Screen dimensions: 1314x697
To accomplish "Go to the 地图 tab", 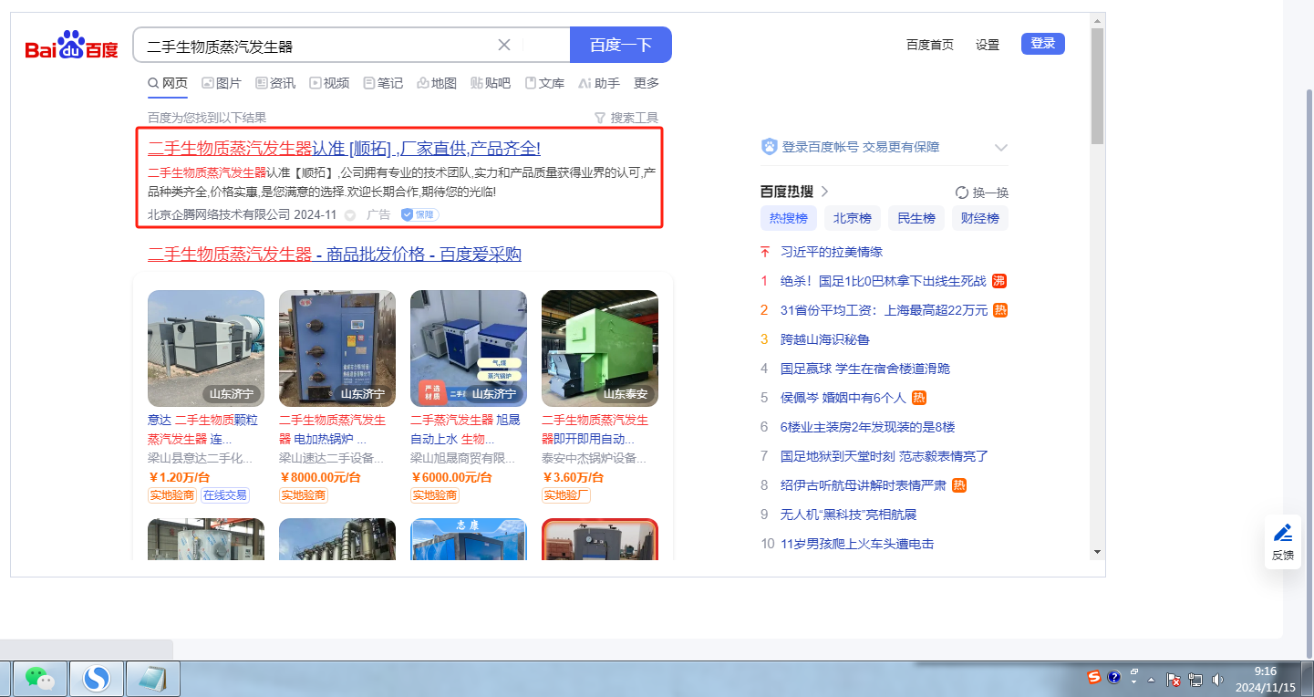I will point(437,83).
